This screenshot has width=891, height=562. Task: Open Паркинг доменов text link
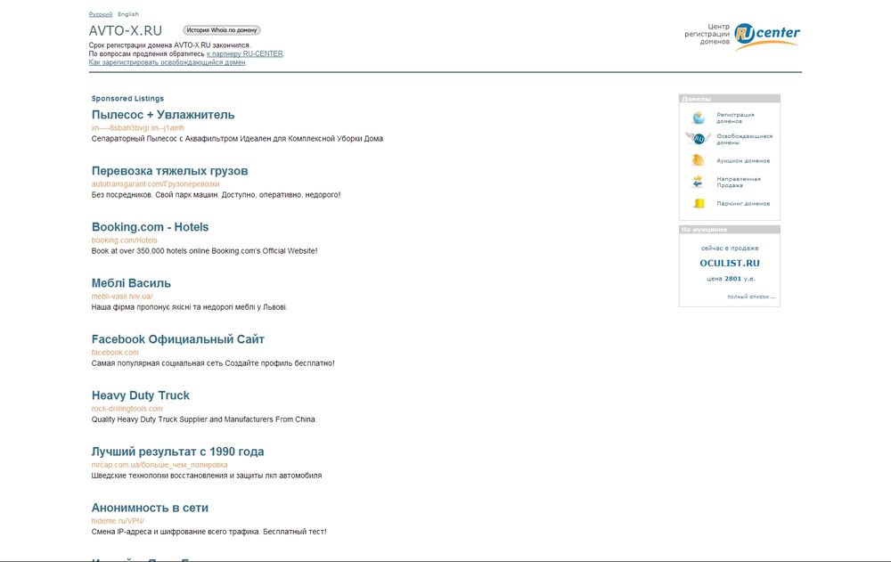(x=743, y=203)
